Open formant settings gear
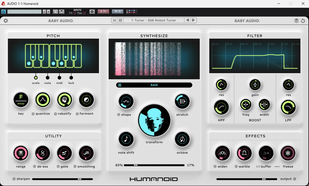 [x=77, y=114]
